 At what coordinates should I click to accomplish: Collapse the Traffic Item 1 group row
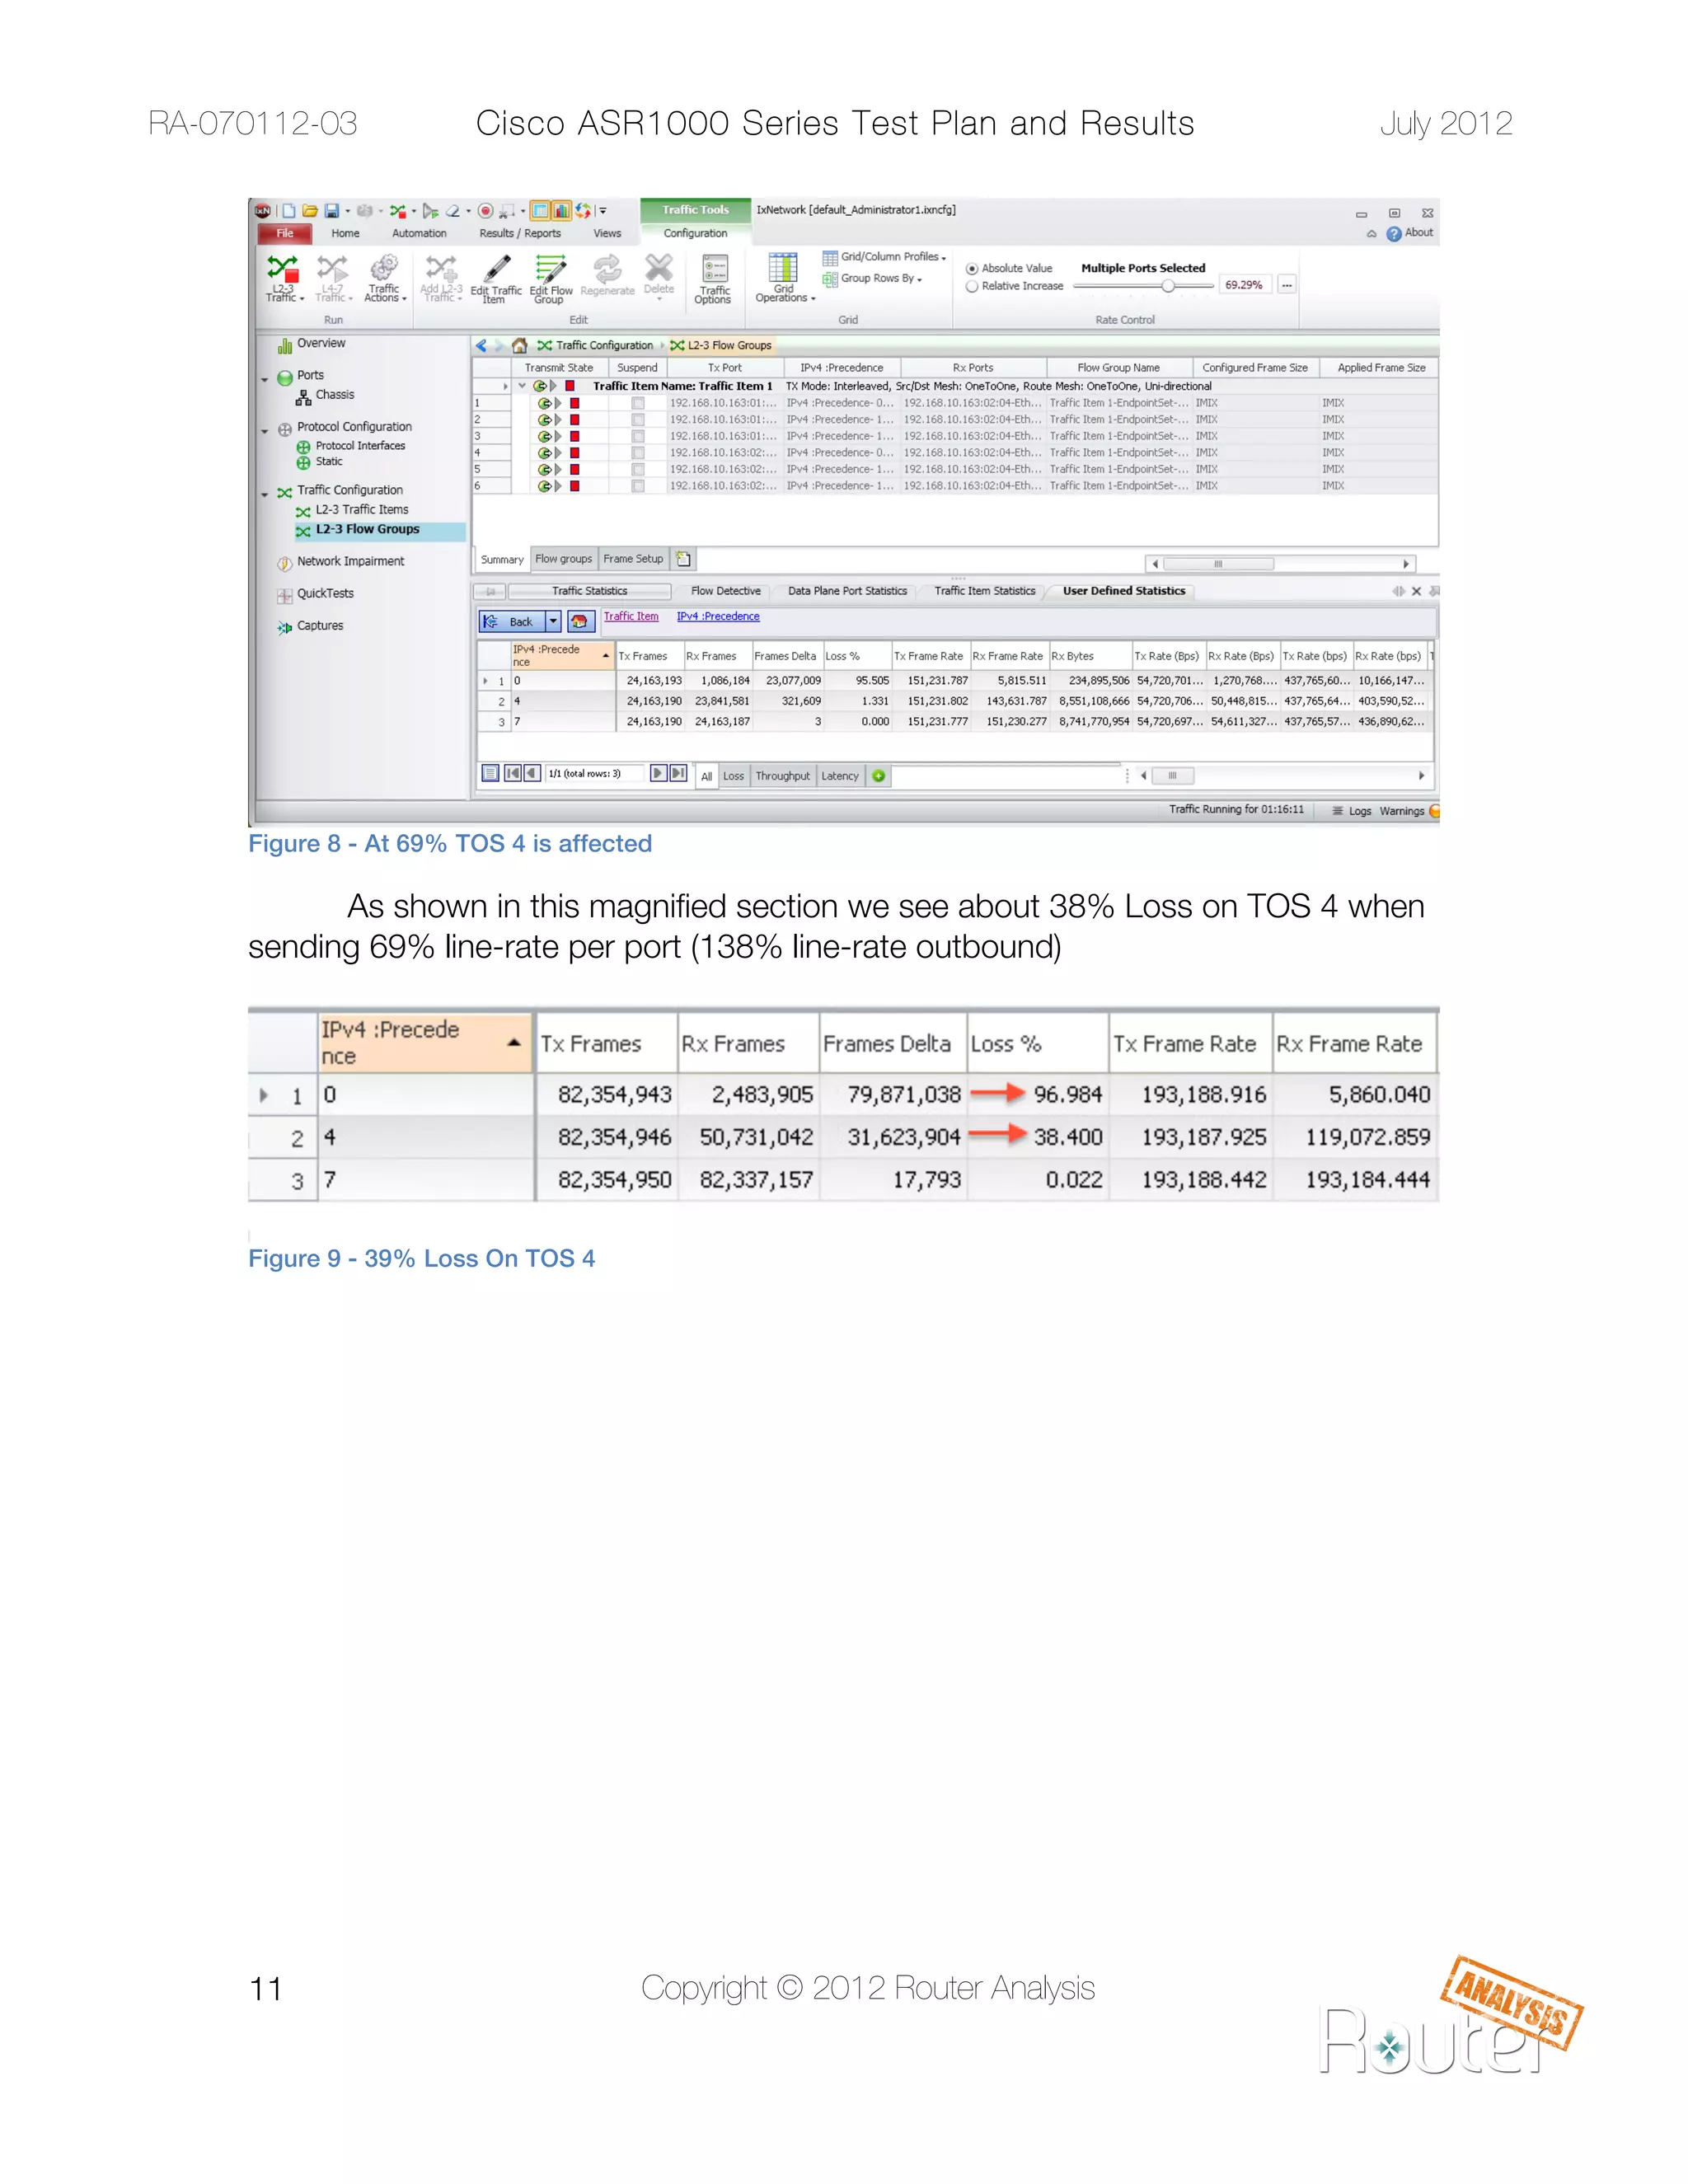click(522, 386)
